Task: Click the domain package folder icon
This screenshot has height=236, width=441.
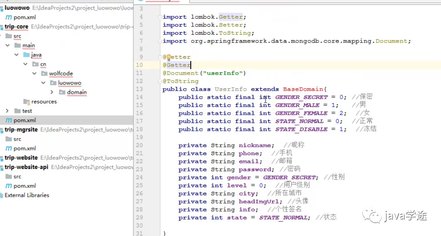Action: coord(62,92)
